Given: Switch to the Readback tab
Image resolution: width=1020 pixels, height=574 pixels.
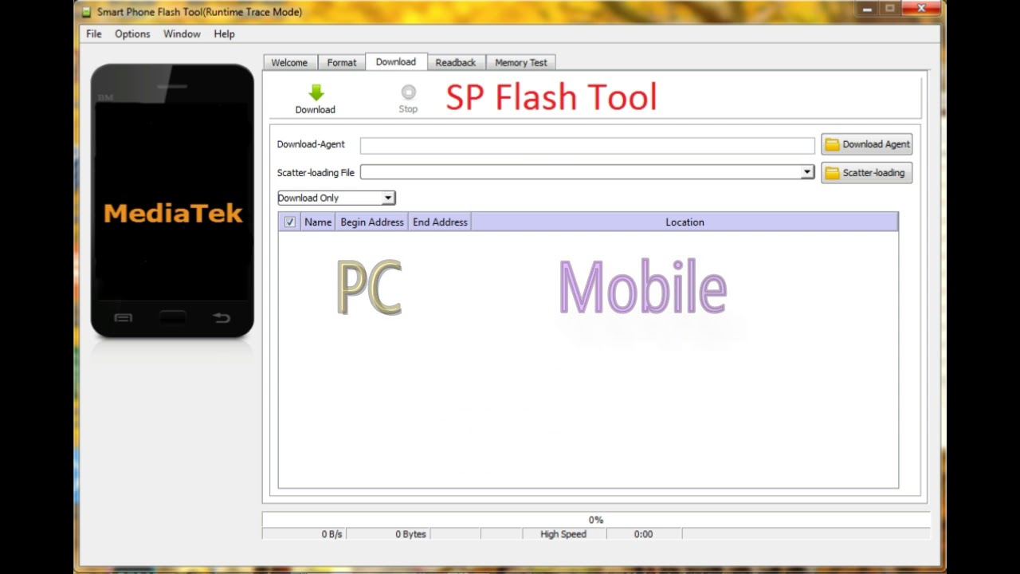Looking at the screenshot, I should pyautogui.click(x=456, y=62).
